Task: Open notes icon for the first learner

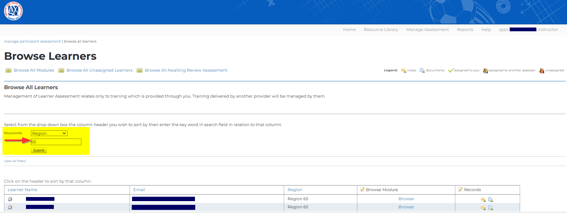Action: [483, 200]
